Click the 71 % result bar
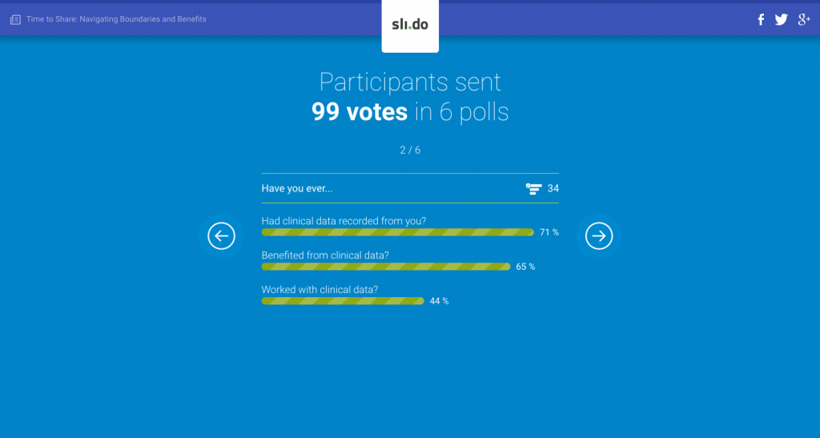The width and height of the screenshot is (820, 438). click(x=397, y=232)
